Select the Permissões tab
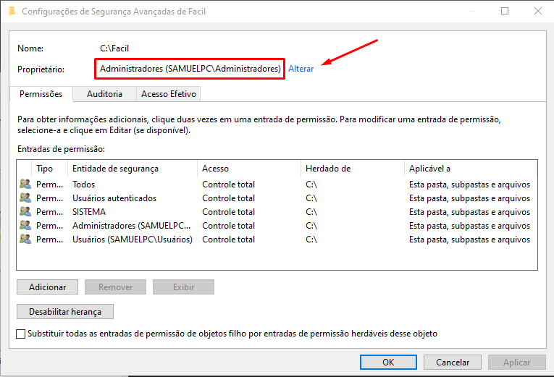 [41, 94]
